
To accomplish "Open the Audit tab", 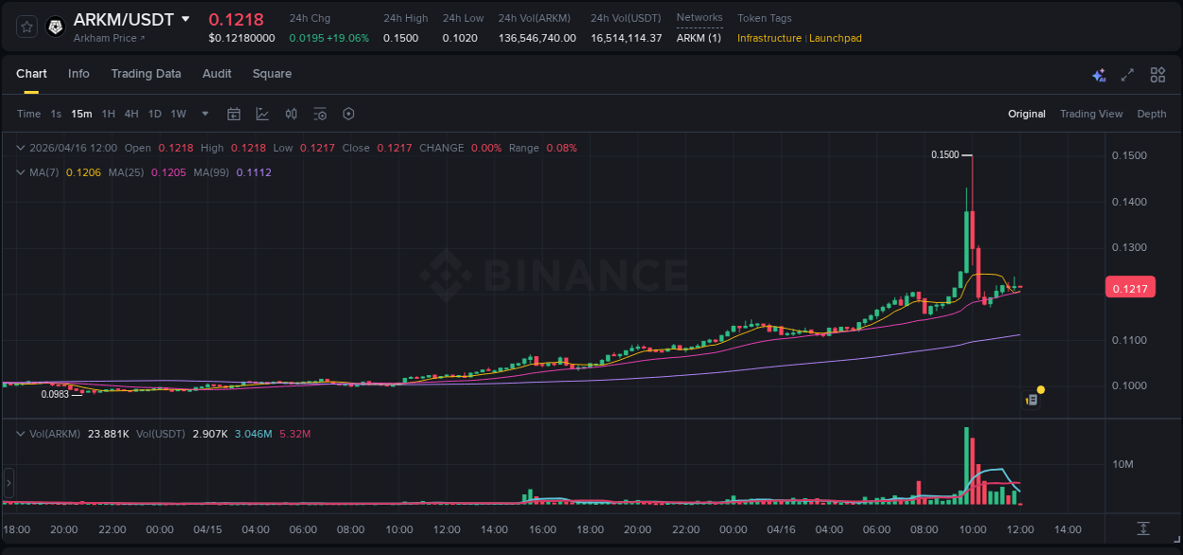I will click(x=217, y=73).
